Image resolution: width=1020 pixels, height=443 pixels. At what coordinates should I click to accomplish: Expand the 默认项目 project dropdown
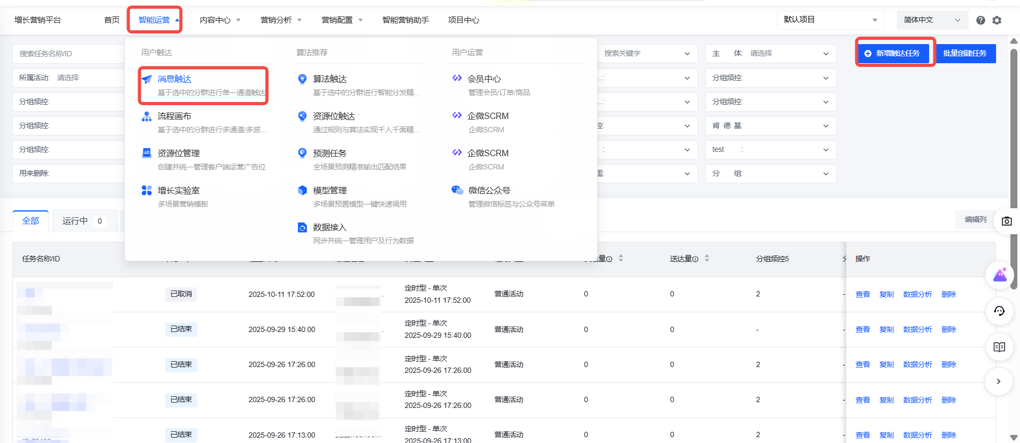click(830, 20)
